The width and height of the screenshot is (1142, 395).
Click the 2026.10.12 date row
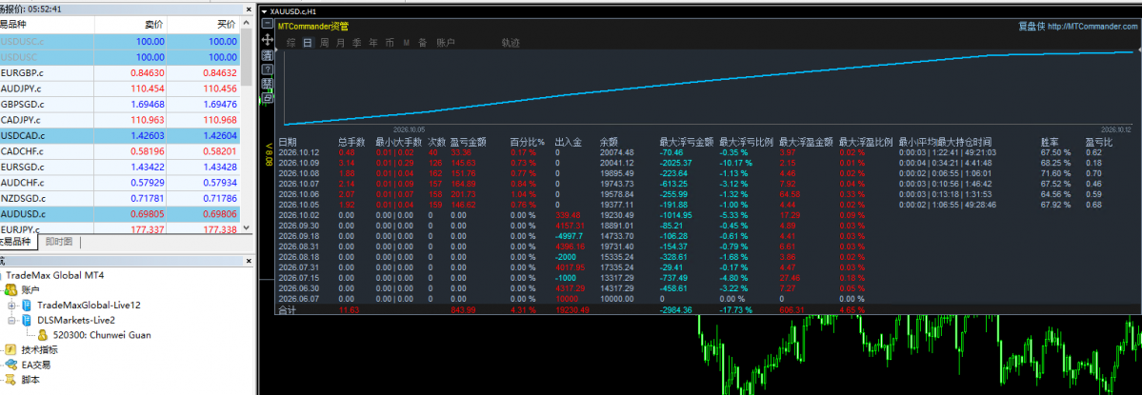pyautogui.click(x=299, y=152)
